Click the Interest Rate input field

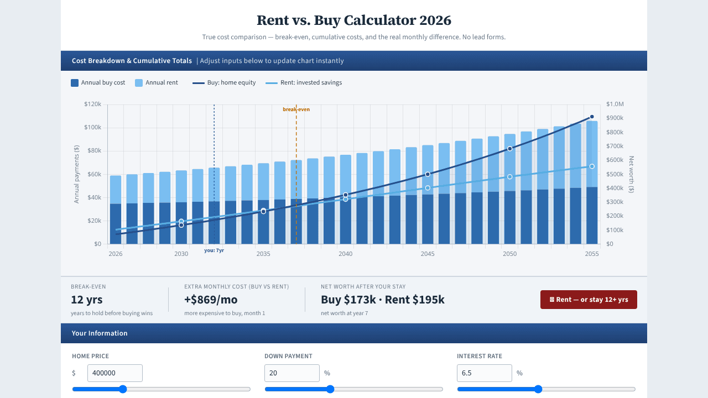[485, 373]
